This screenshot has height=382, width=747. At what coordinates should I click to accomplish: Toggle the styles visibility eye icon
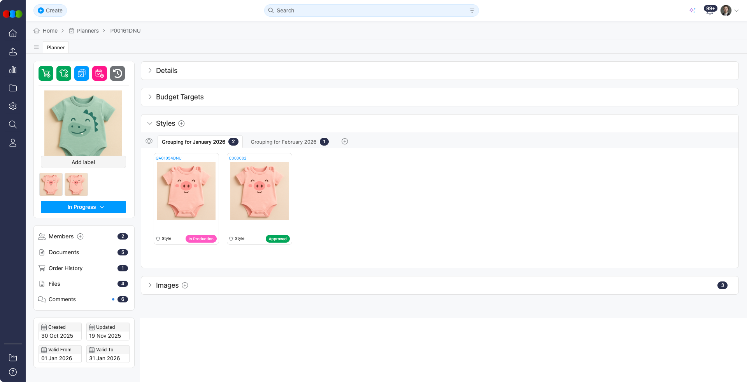tap(149, 141)
